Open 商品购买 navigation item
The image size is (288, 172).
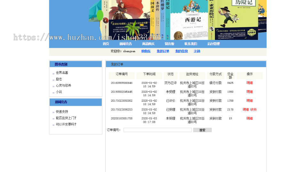[148, 44]
